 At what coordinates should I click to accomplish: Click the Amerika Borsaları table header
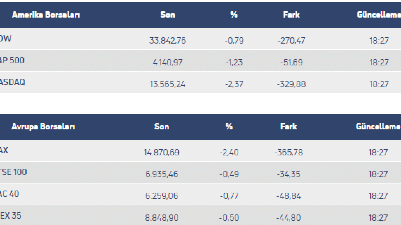[46, 15]
